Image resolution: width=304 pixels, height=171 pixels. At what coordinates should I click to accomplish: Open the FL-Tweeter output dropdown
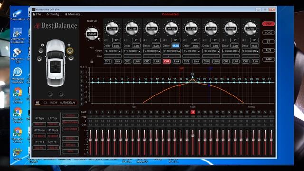pos(113,51)
